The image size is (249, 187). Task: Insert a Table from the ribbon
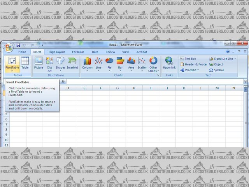[25, 63]
